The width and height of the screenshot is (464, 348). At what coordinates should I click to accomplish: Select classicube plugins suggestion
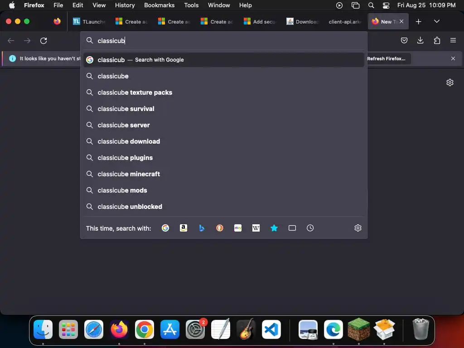[224, 157]
